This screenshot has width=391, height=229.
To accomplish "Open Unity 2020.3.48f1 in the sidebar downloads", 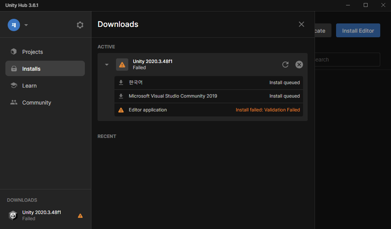I will tap(45, 215).
